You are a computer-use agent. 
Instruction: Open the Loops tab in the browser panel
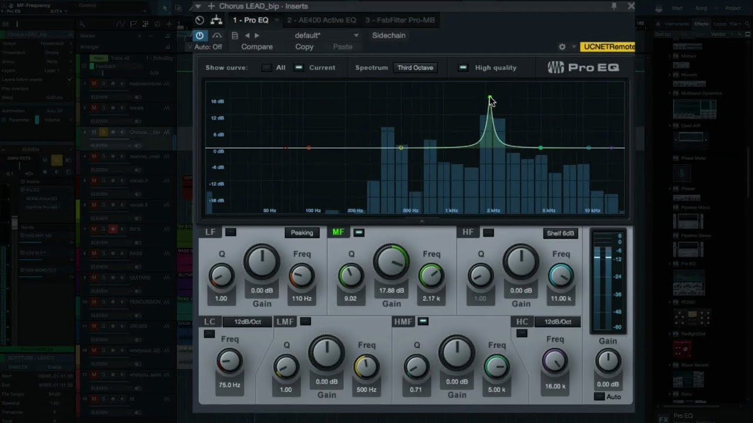[719, 24]
